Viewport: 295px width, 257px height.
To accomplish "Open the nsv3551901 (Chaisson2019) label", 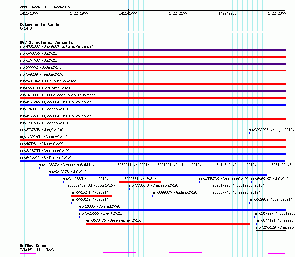I will coord(176,165).
